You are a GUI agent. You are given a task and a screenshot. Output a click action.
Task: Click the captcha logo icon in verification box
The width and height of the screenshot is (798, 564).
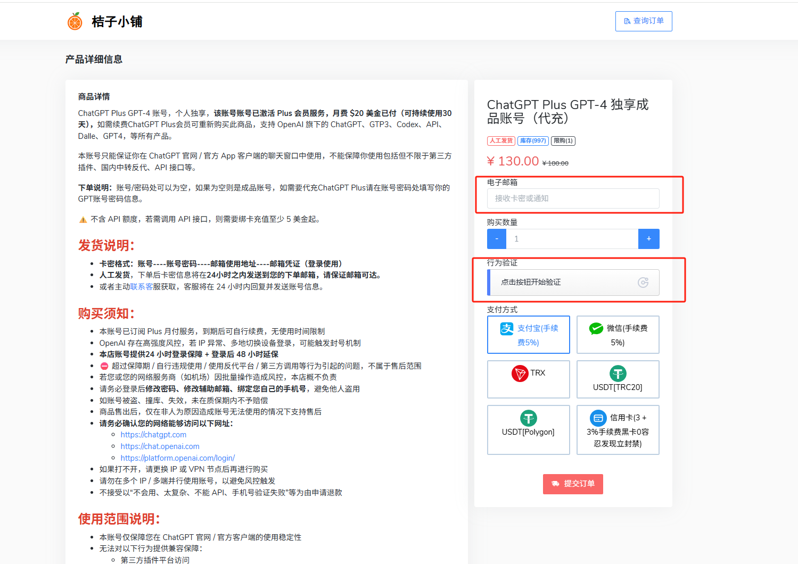643,283
